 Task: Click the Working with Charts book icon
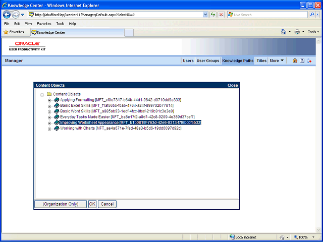(57, 129)
